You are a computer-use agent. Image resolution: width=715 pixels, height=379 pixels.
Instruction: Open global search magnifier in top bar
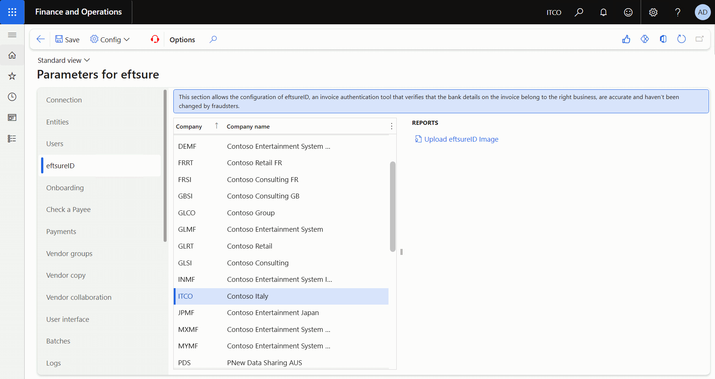click(x=579, y=12)
